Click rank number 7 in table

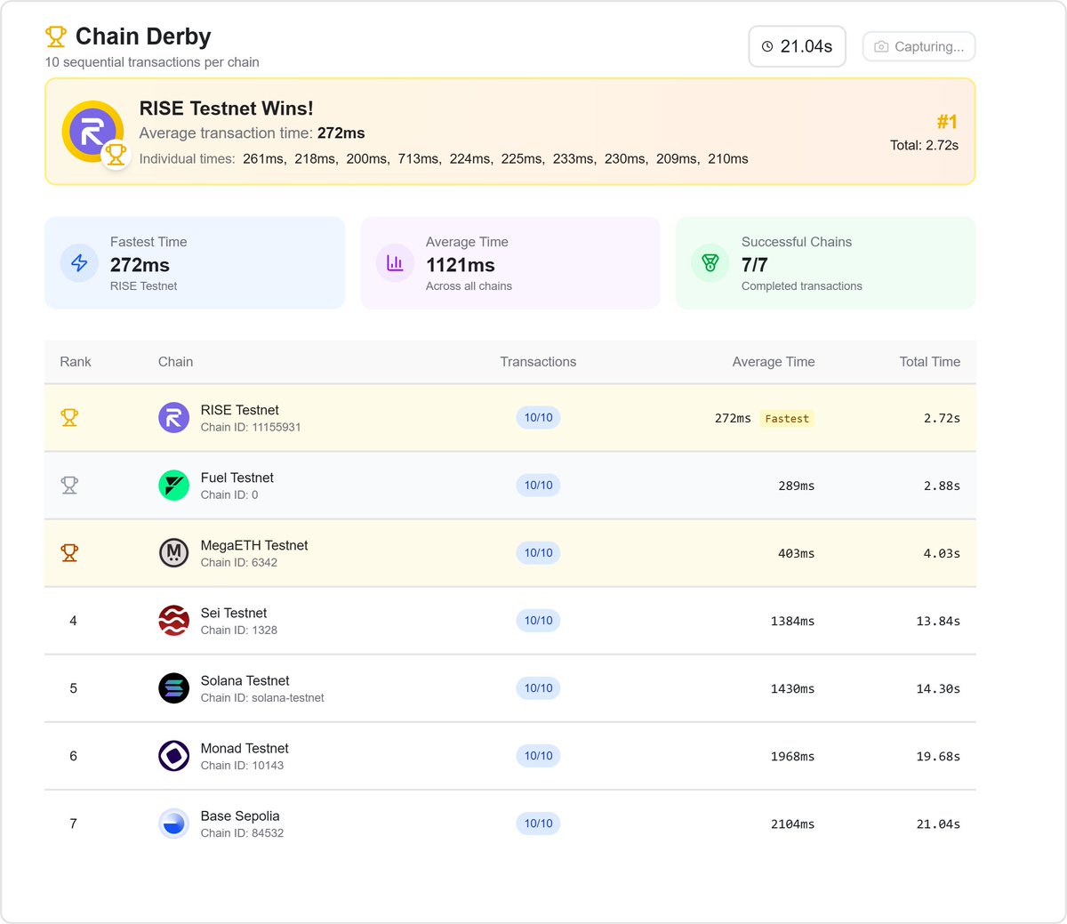click(x=73, y=824)
